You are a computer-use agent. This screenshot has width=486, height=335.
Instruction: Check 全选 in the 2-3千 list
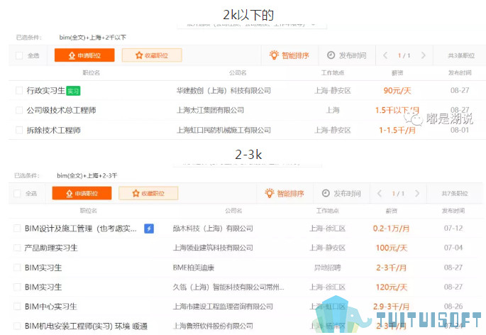[17, 194]
